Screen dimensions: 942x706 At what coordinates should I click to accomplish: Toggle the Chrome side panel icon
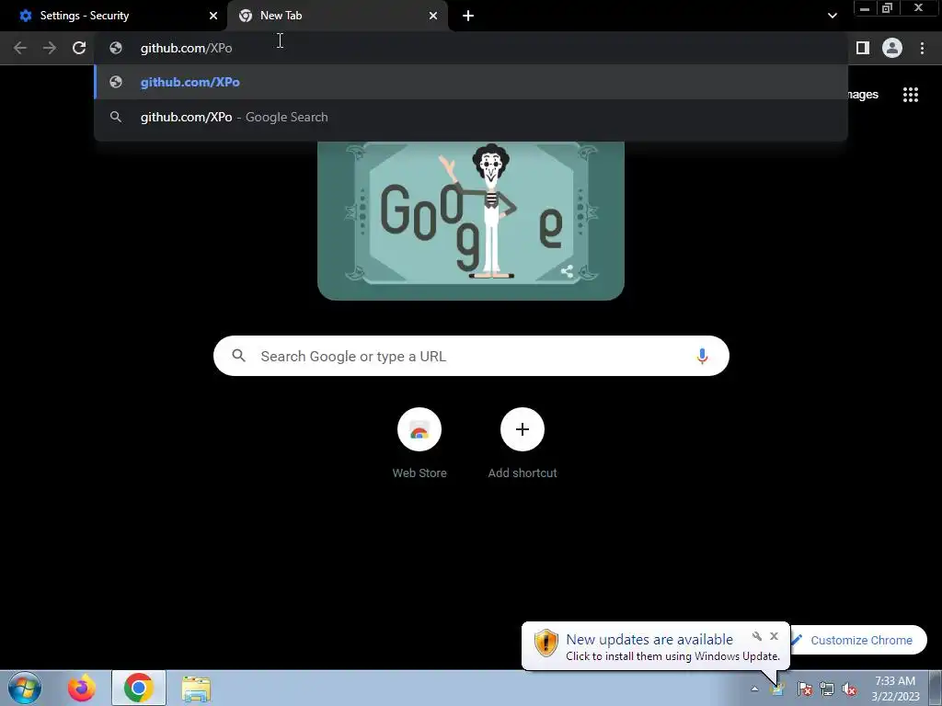pyautogui.click(x=863, y=48)
